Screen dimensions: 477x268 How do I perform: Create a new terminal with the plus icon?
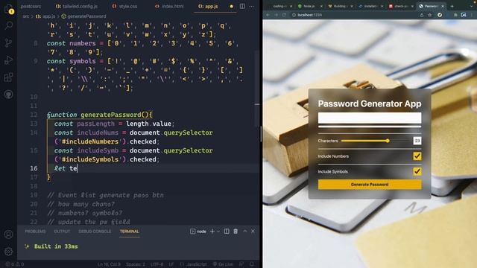pyautogui.click(x=212, y=232)
